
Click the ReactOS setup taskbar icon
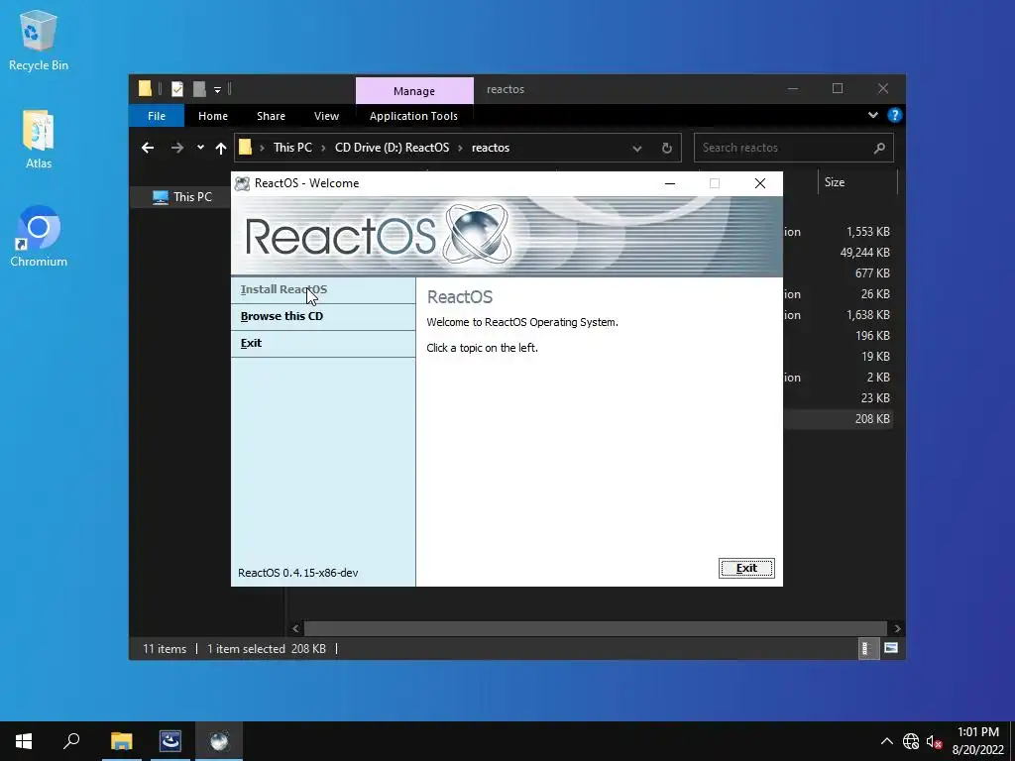[219, 741]
